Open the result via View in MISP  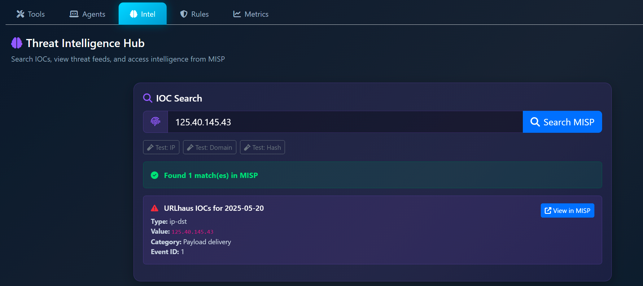(x=567, y=210)
